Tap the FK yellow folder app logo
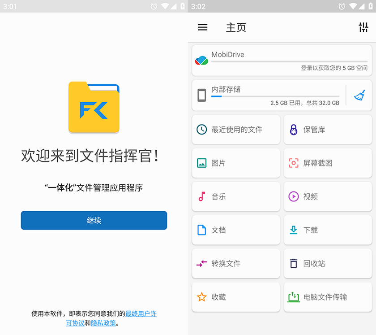Viewport: 376px width, 335px height. [94, 107]
